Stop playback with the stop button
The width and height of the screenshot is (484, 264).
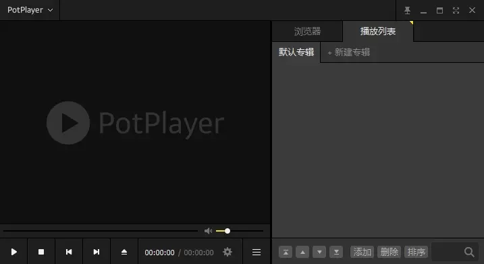[x=41, y=252]
